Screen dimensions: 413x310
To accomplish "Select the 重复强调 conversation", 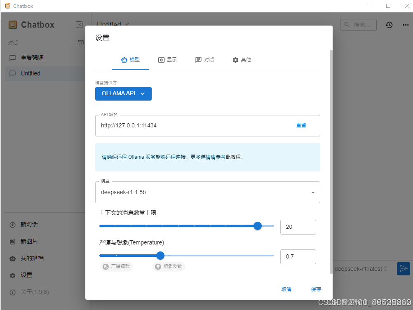I will coord(45,58).
